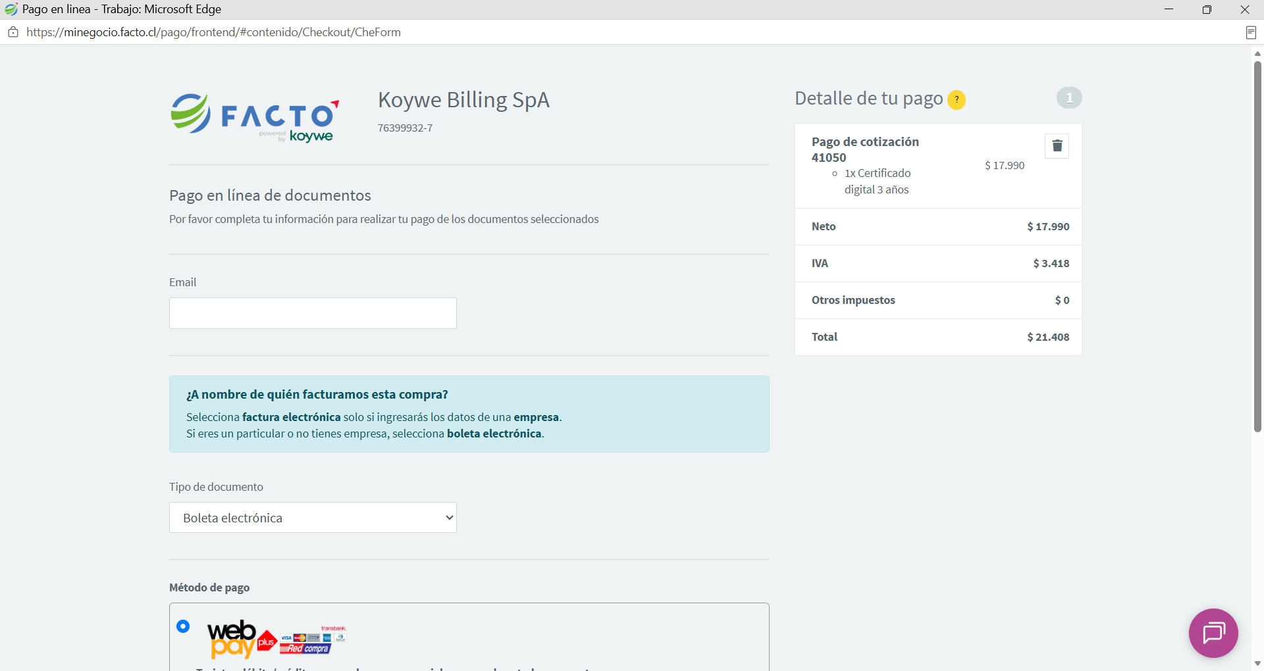Click the Detalle de tu pago heading
Screen dimensions: 1264x671
(869, 98)
